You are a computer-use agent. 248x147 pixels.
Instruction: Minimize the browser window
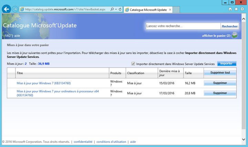pos(225,2)
